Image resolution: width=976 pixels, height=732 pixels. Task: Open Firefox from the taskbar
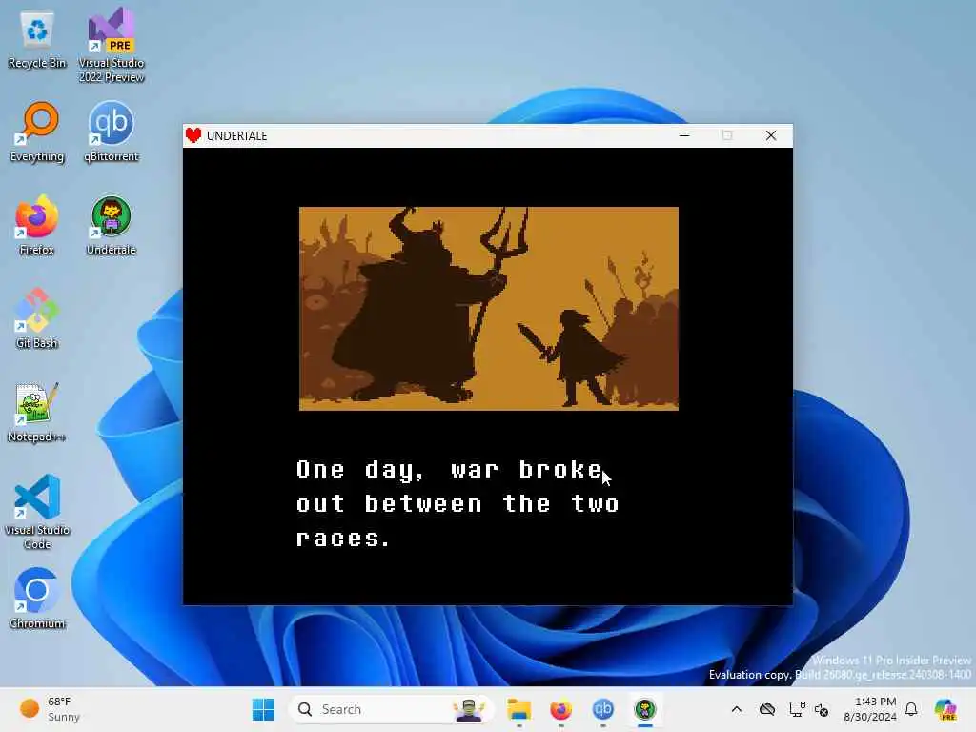tap(560, 709)
